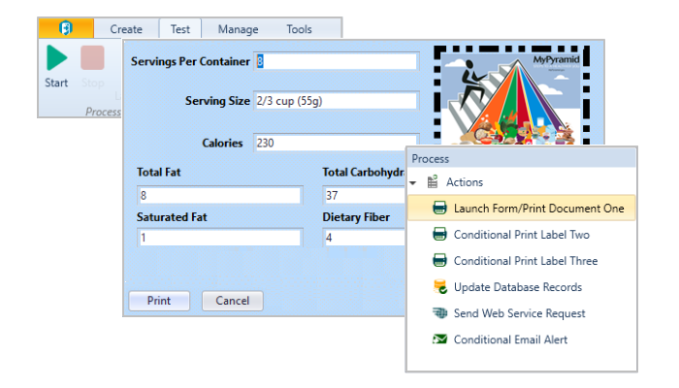Click the Conditional Email Alert envelope icon
The image size is (679, 388).
tap(438, 339)
